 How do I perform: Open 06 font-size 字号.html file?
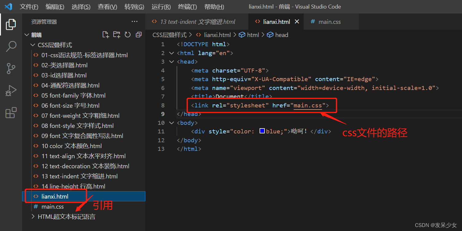coord(70,106)
